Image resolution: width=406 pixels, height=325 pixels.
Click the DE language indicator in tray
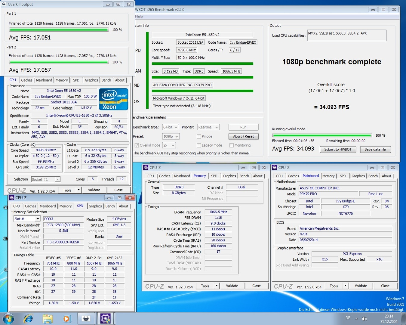pyautogui.click(x=348, y=318)
